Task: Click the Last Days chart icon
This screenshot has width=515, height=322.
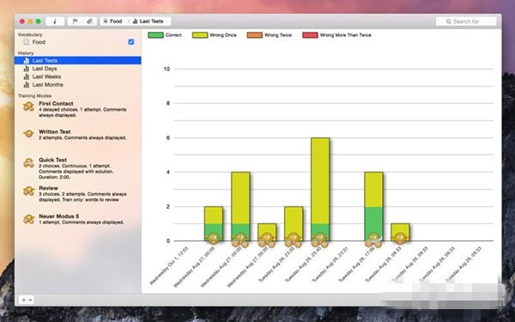Action: 27,69
